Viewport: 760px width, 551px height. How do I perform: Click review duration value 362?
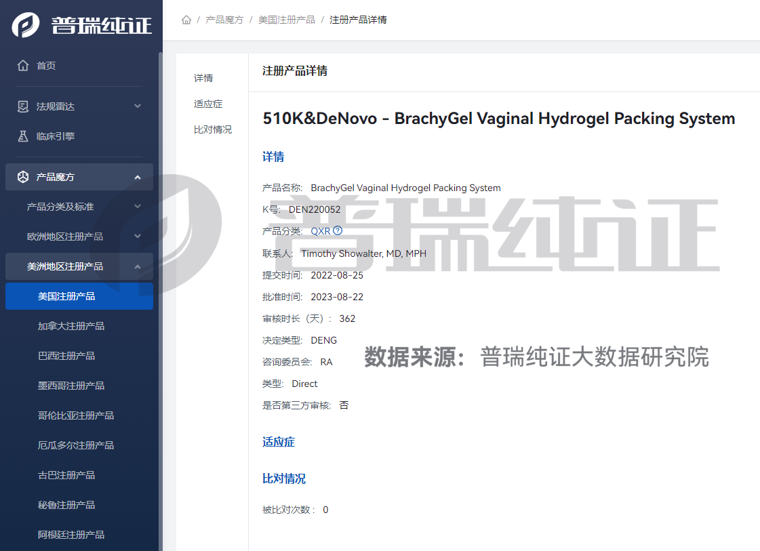[x=347, y=319]
